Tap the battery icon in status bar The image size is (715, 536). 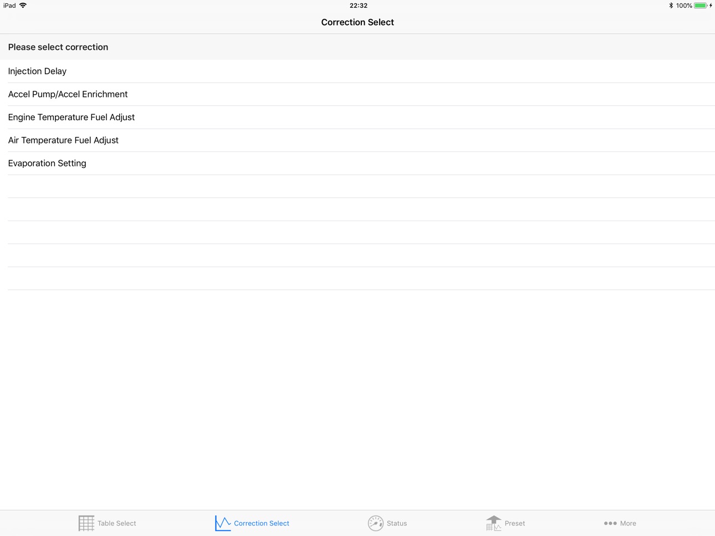coord(701,6)
